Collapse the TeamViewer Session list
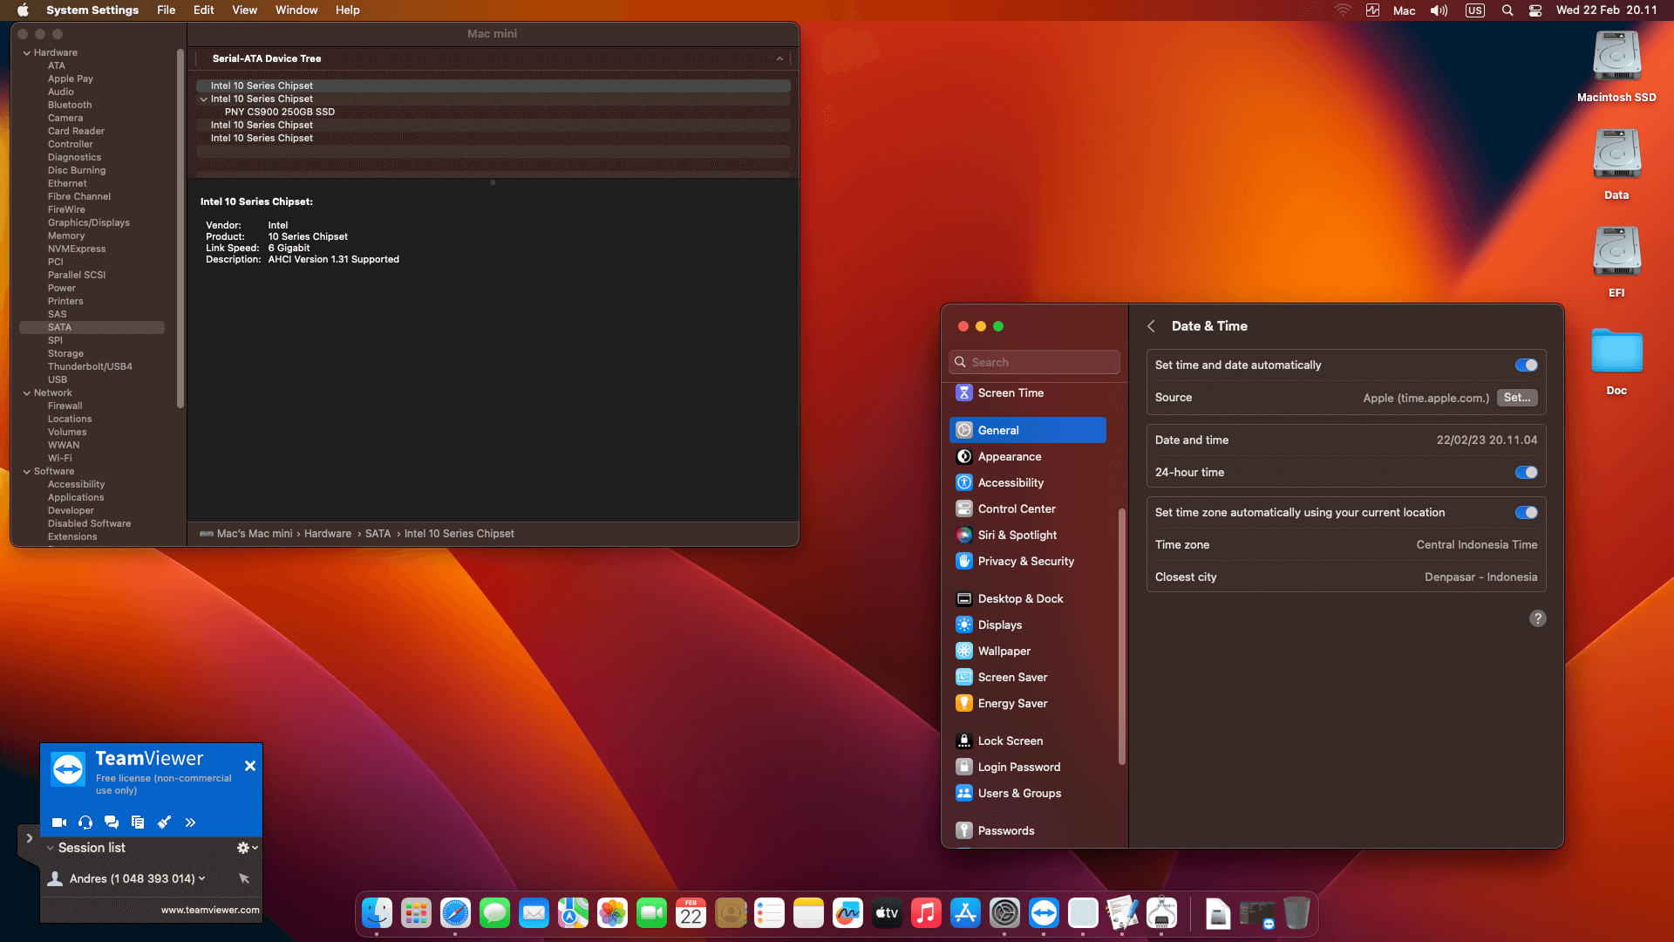Image resolution: width=1674 pixels, height=942 pixels. click(51, 848)
